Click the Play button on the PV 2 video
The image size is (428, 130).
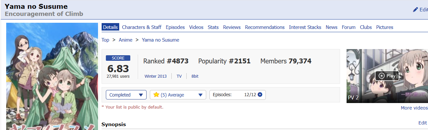pyautogui.click(x=387, y=76)
